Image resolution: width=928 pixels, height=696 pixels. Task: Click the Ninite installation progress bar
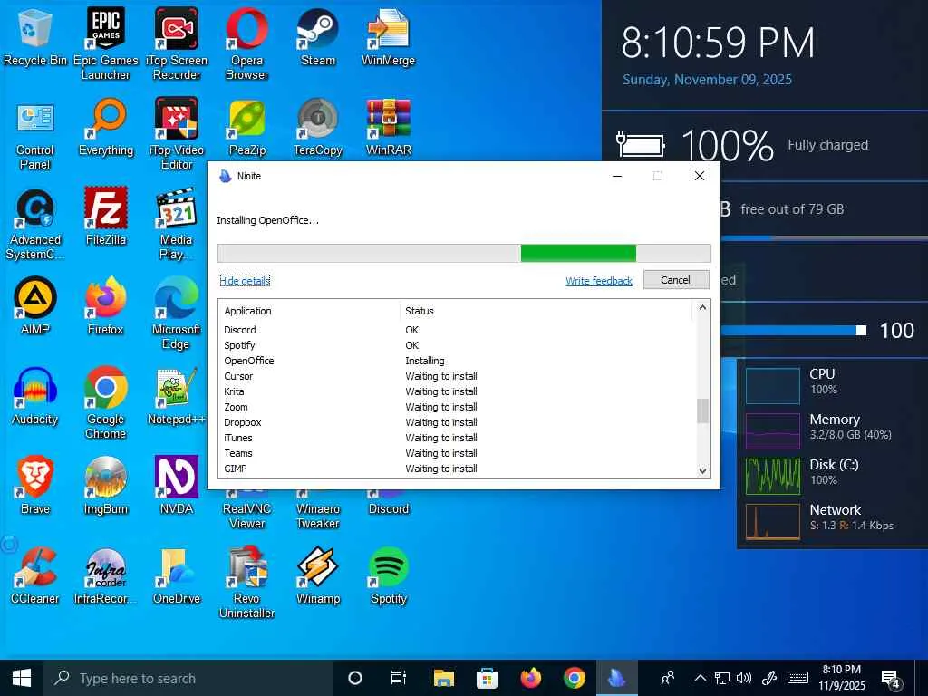464,253
